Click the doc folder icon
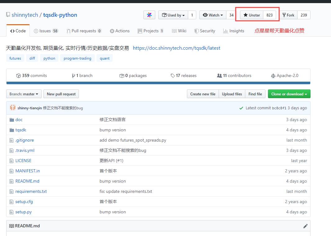The width and height of the screenshot is (331, 236). [x=12, y=120]
